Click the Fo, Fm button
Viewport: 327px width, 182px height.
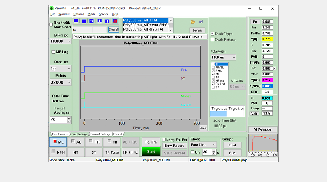point(151,142)
